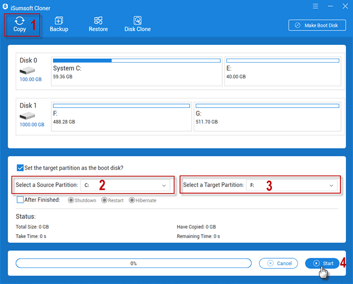Open the Restore tool
The height and width of the screenshot is (284, 353).
[98, 21]
